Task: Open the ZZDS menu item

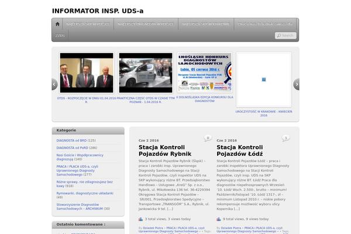Action: [60, 36]
